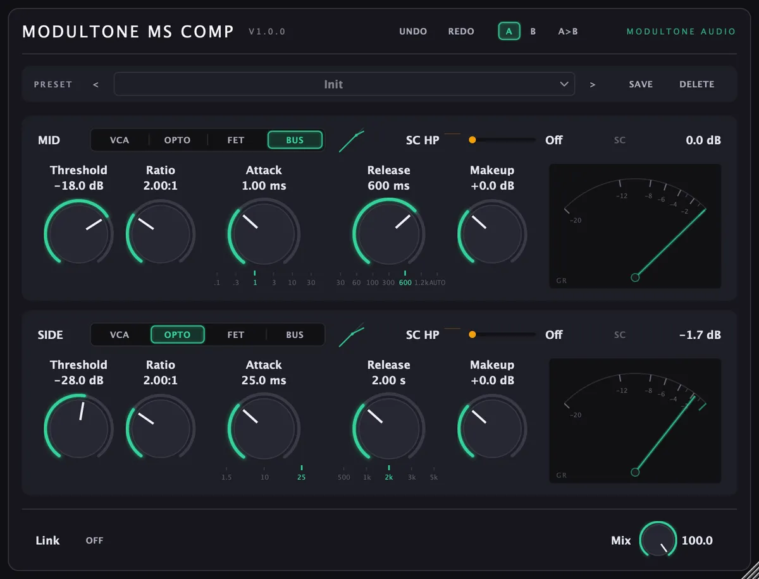Go to next preset arrow
This screenshot has width=759, height=579.
pyautogui.click(x=593, y=84)
